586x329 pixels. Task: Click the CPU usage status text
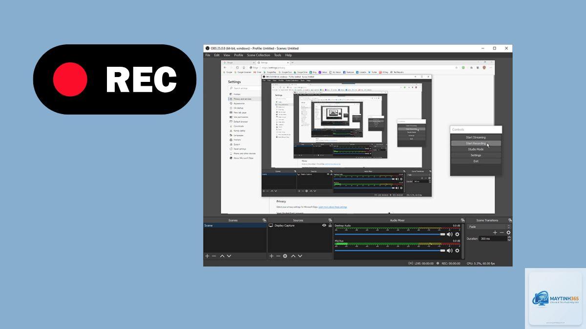point(481,263)
